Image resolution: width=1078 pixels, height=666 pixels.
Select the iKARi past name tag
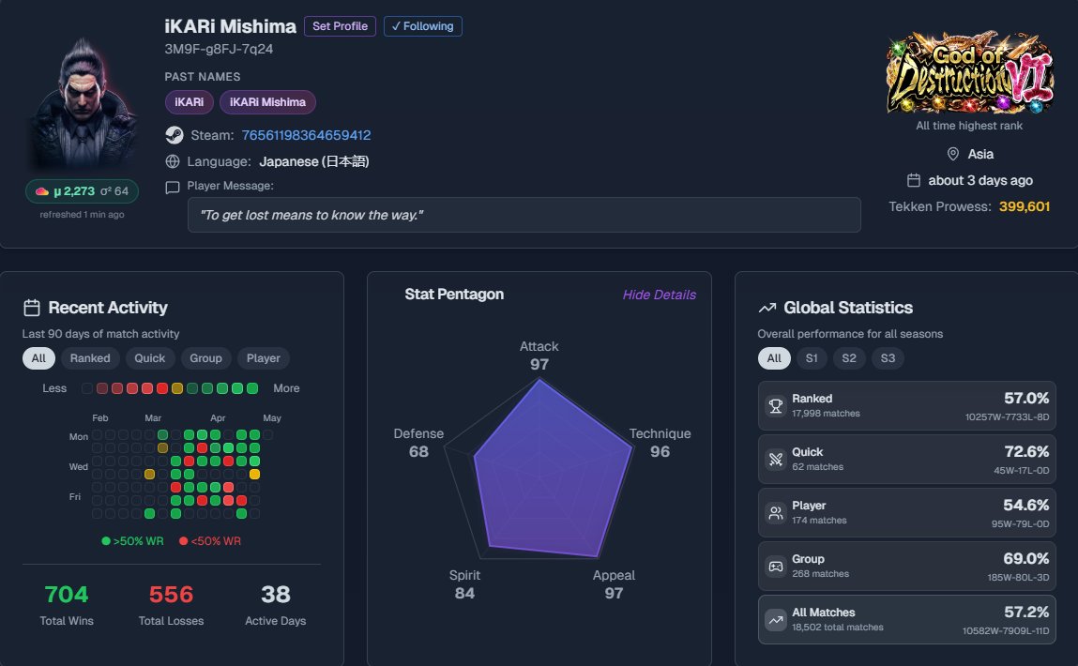190,101
